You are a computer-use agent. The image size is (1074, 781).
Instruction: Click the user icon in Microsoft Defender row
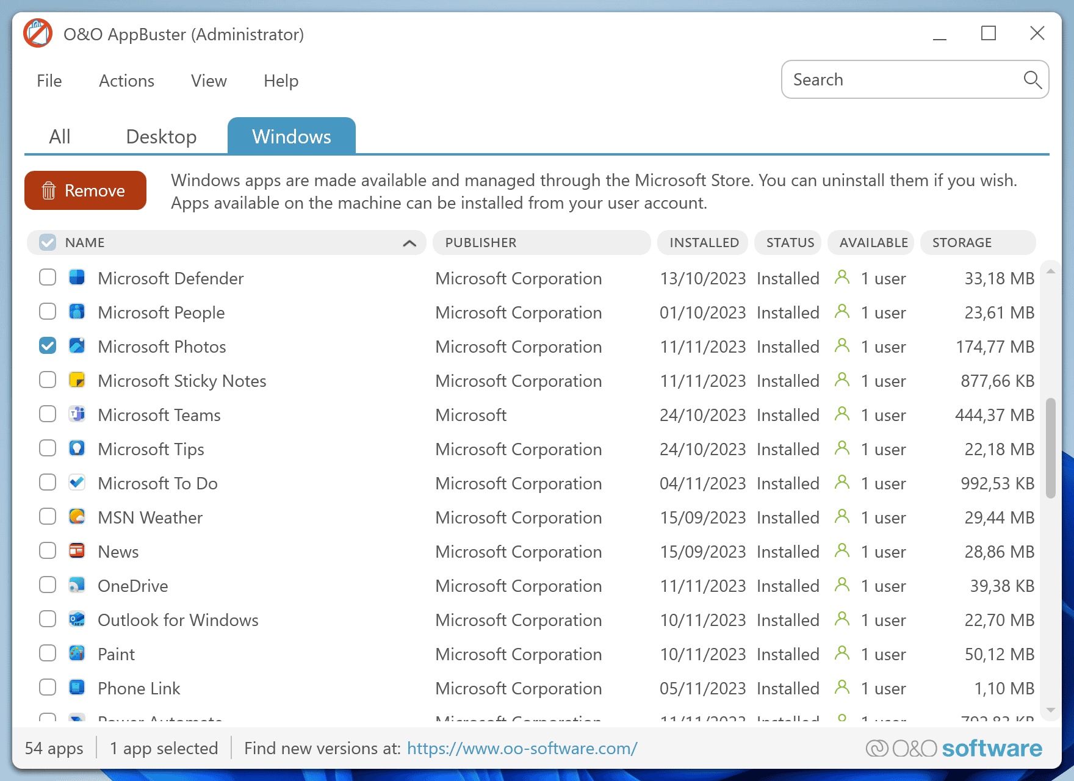pyautogui.click(x=842, y=278)
